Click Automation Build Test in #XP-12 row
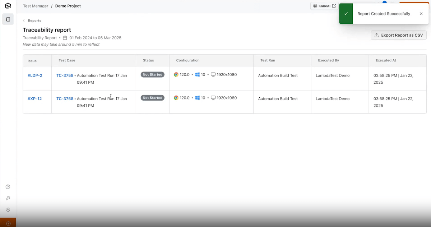 coord(278,99)
